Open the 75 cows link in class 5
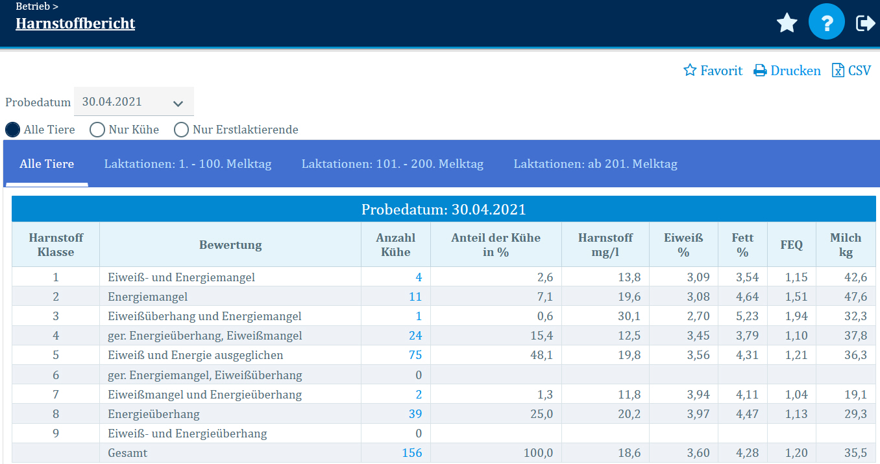The width and height of the screenshot is (880, 464). pos(415,355)
